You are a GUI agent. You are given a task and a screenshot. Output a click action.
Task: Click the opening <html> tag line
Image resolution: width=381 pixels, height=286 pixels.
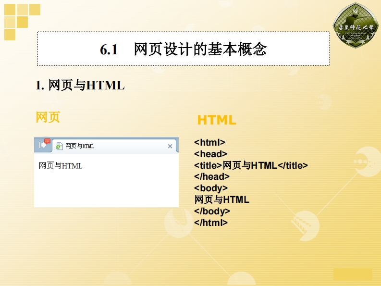pos(209,142)
